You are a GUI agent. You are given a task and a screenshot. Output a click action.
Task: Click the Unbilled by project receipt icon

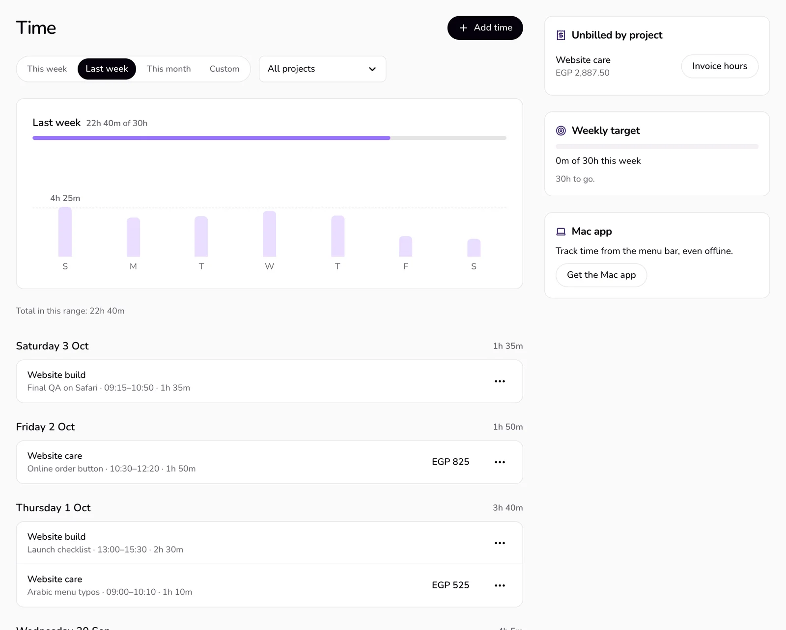[561, 35]
